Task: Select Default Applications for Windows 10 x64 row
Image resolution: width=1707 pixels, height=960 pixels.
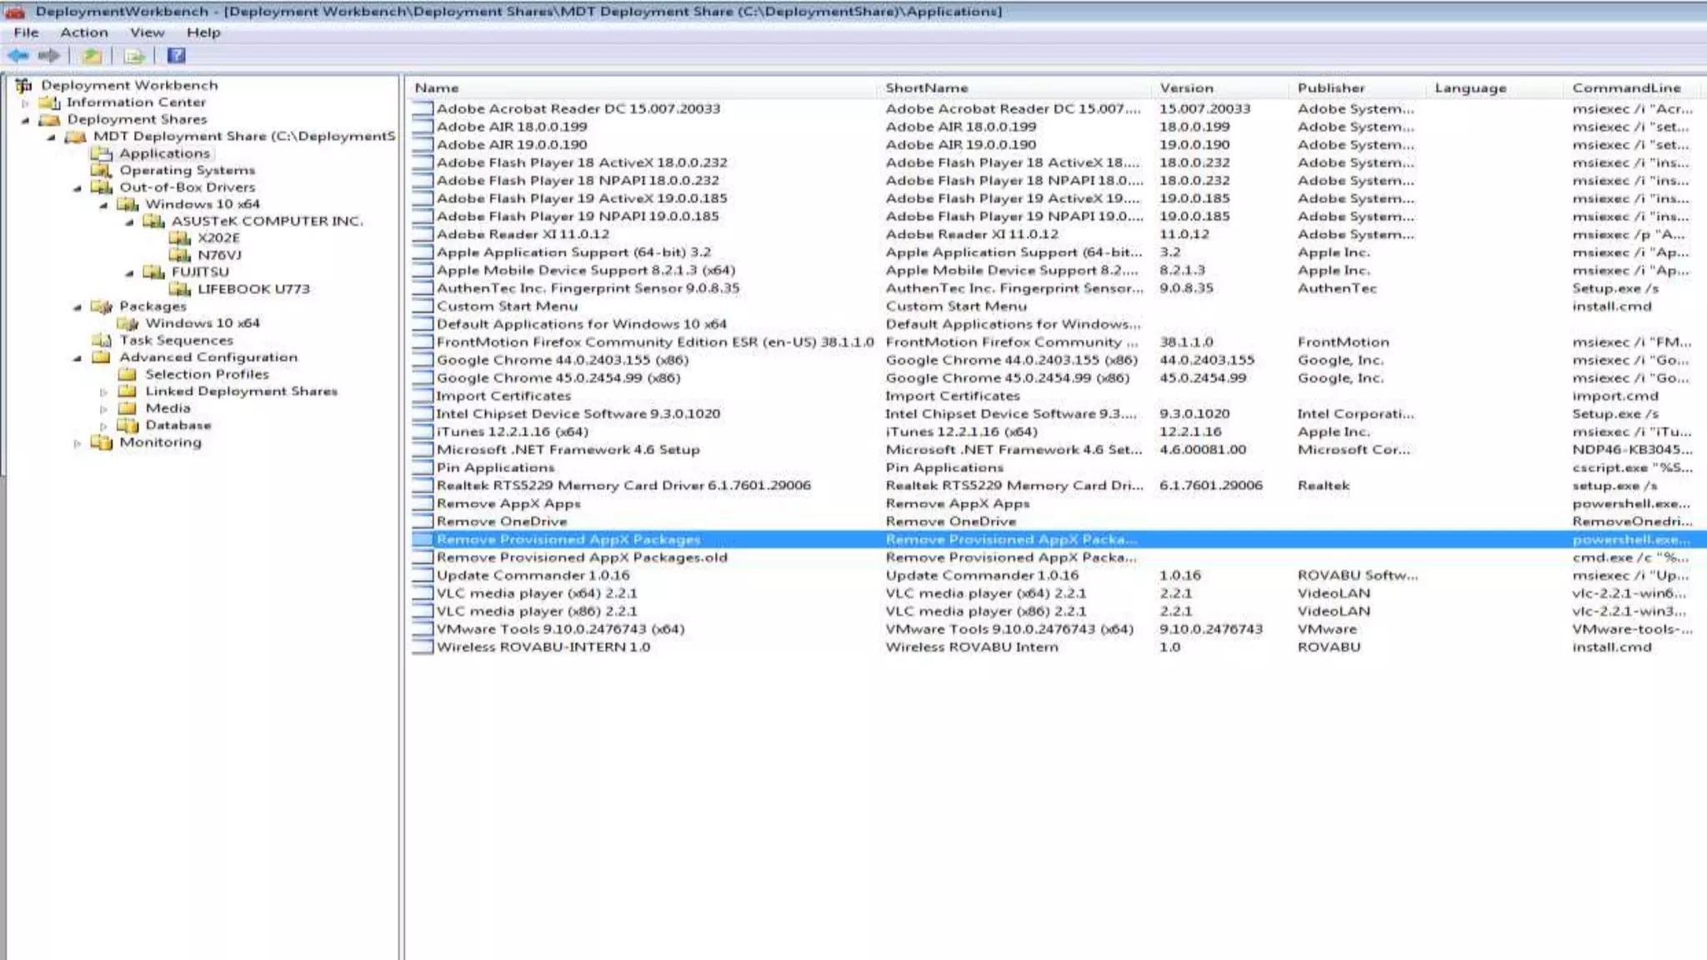Action: 1057,324
